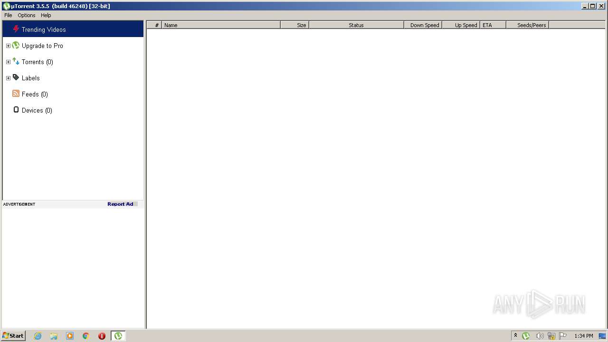Click the Start button

point(13,336)
